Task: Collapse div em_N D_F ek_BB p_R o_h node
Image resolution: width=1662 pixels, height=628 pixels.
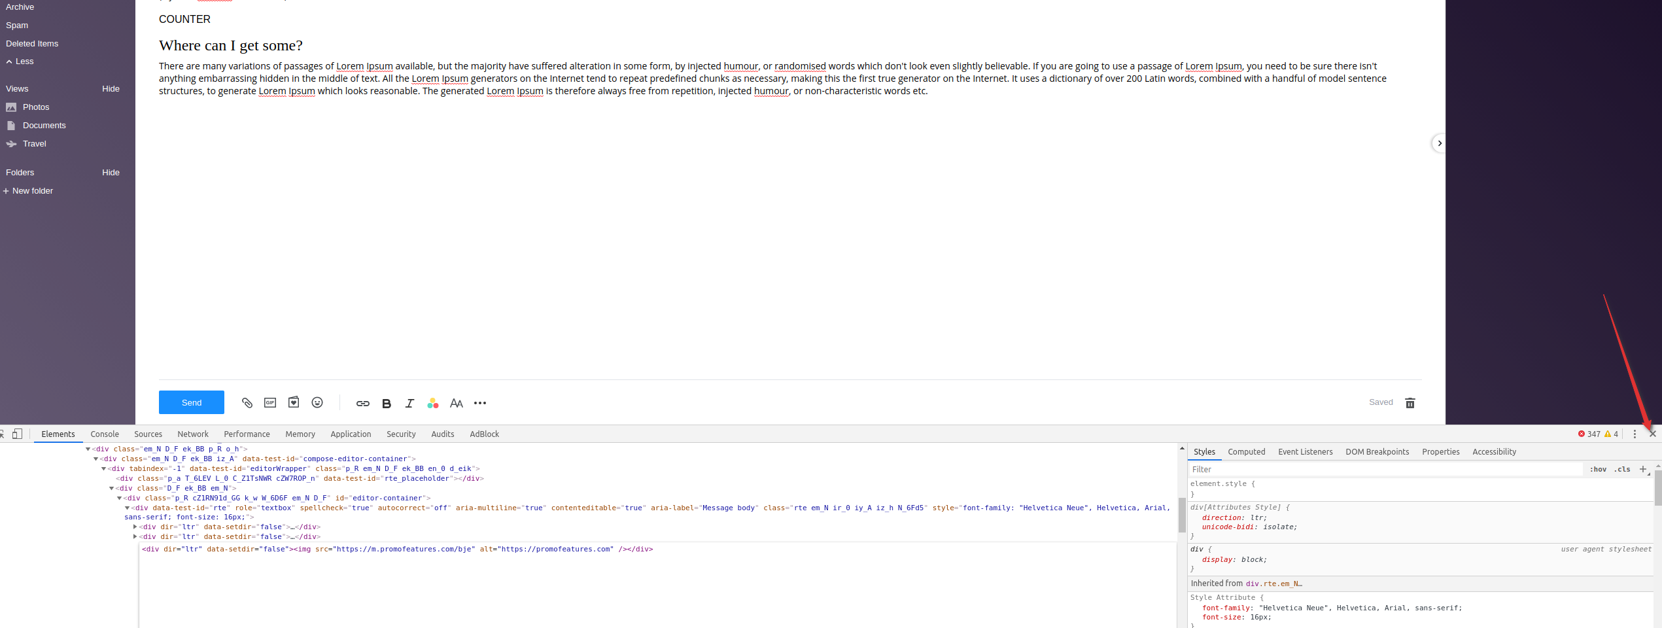Action: tap(88, 449)
